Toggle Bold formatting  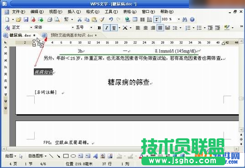coord(99,28)
